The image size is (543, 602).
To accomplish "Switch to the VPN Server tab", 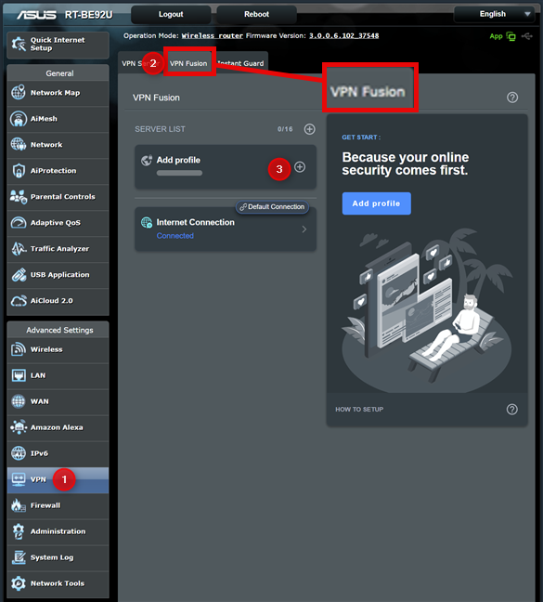I will pyautogui.click(x=140, y=63).
